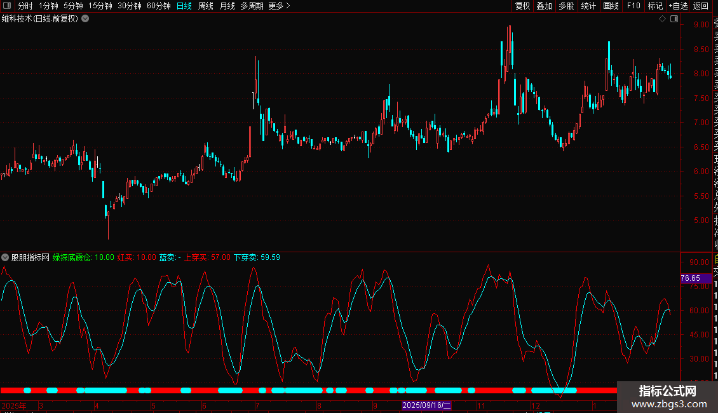Image resolution: width=718 pixels, height=413 pixels.
Task: Select the 5分钟 period tab
Action: (x=73, y=6)
